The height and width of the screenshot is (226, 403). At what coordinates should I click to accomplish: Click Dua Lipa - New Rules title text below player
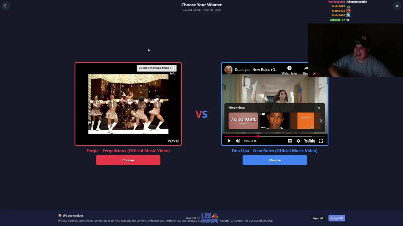click(x=275, y=151)
